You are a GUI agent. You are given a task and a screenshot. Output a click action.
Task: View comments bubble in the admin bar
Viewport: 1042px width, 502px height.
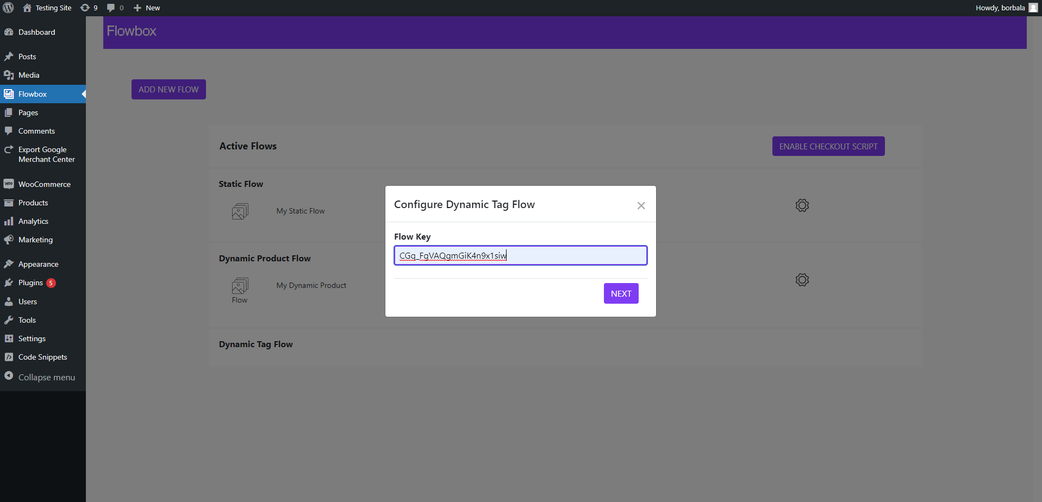tap(115, 8)
